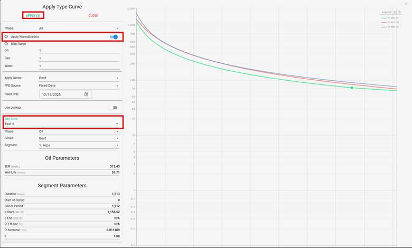Viewport: 412px width, 248px height.
Task: Click the Di Nominal value 0.011409
Action: (113, 230)
